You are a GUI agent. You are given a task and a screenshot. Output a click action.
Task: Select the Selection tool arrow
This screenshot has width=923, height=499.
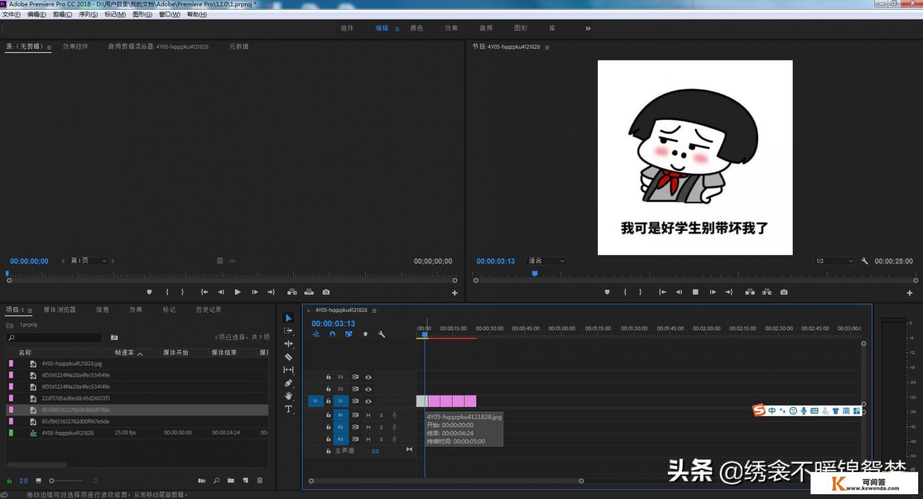[x=289, y=318]
